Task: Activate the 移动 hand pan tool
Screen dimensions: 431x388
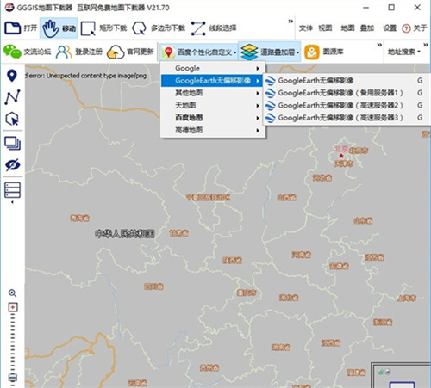Action: [59, 28]
